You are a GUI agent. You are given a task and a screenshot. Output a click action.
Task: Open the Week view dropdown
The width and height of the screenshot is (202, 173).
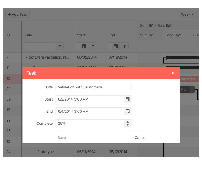click(x=188, y=14)
